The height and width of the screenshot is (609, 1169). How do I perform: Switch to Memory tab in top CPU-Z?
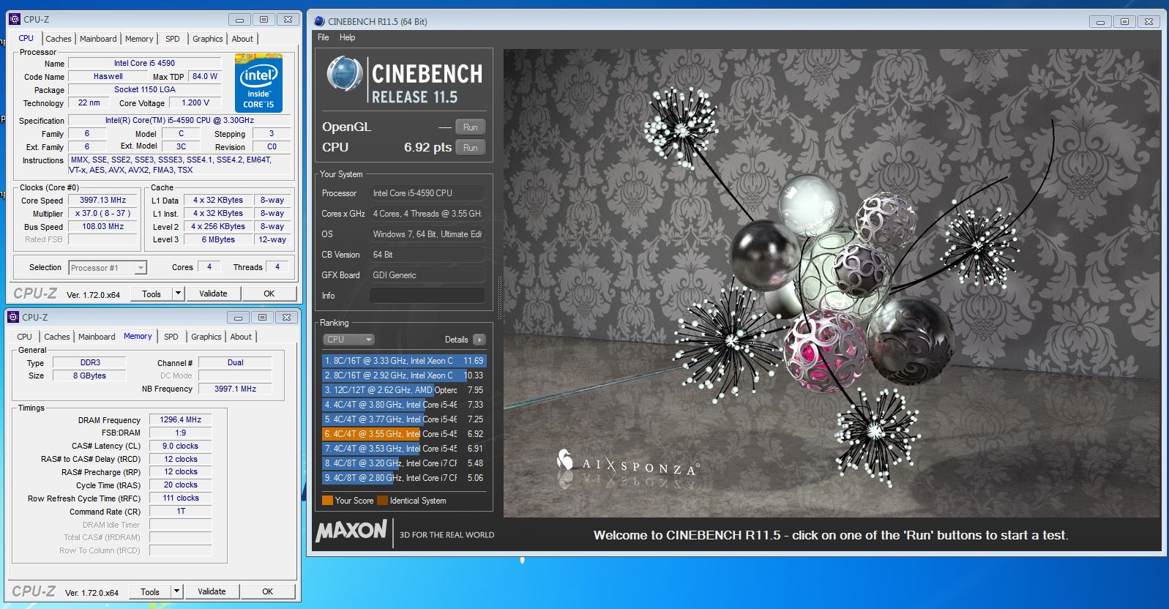click(x=139, y=39)
